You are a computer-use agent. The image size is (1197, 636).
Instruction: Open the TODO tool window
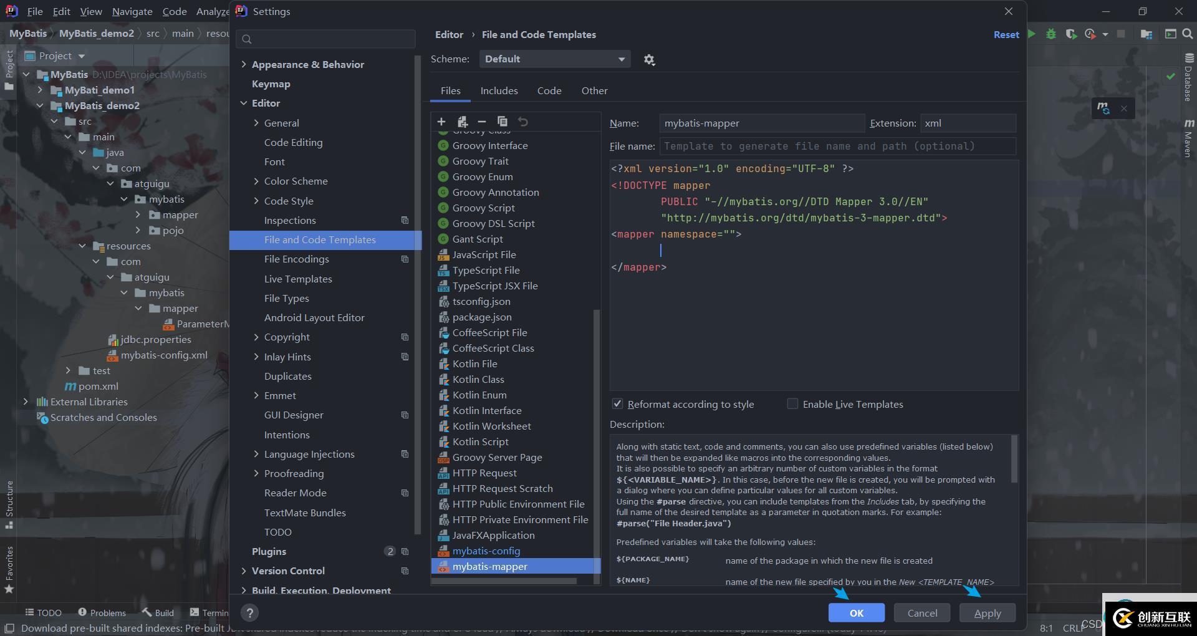(x=43, y=613)
